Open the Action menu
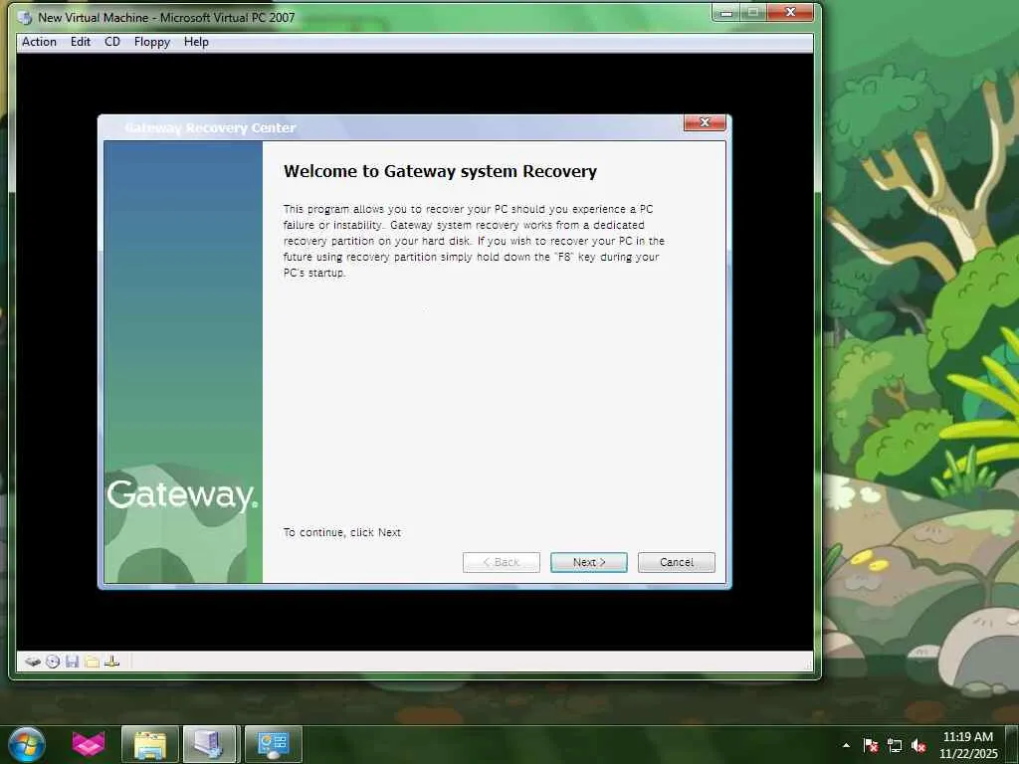Viewport: 1019px width, 764px height. (x=39, y=42)
